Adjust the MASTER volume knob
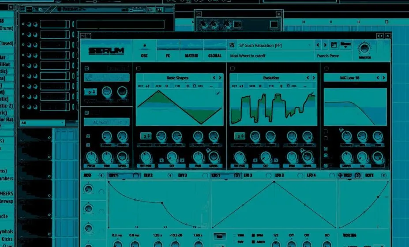Viewport: 409px width, 247px height. pos(364,49)
